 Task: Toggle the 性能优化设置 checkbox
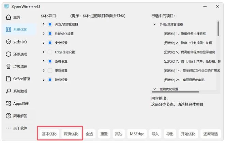[x=50, y=34]
